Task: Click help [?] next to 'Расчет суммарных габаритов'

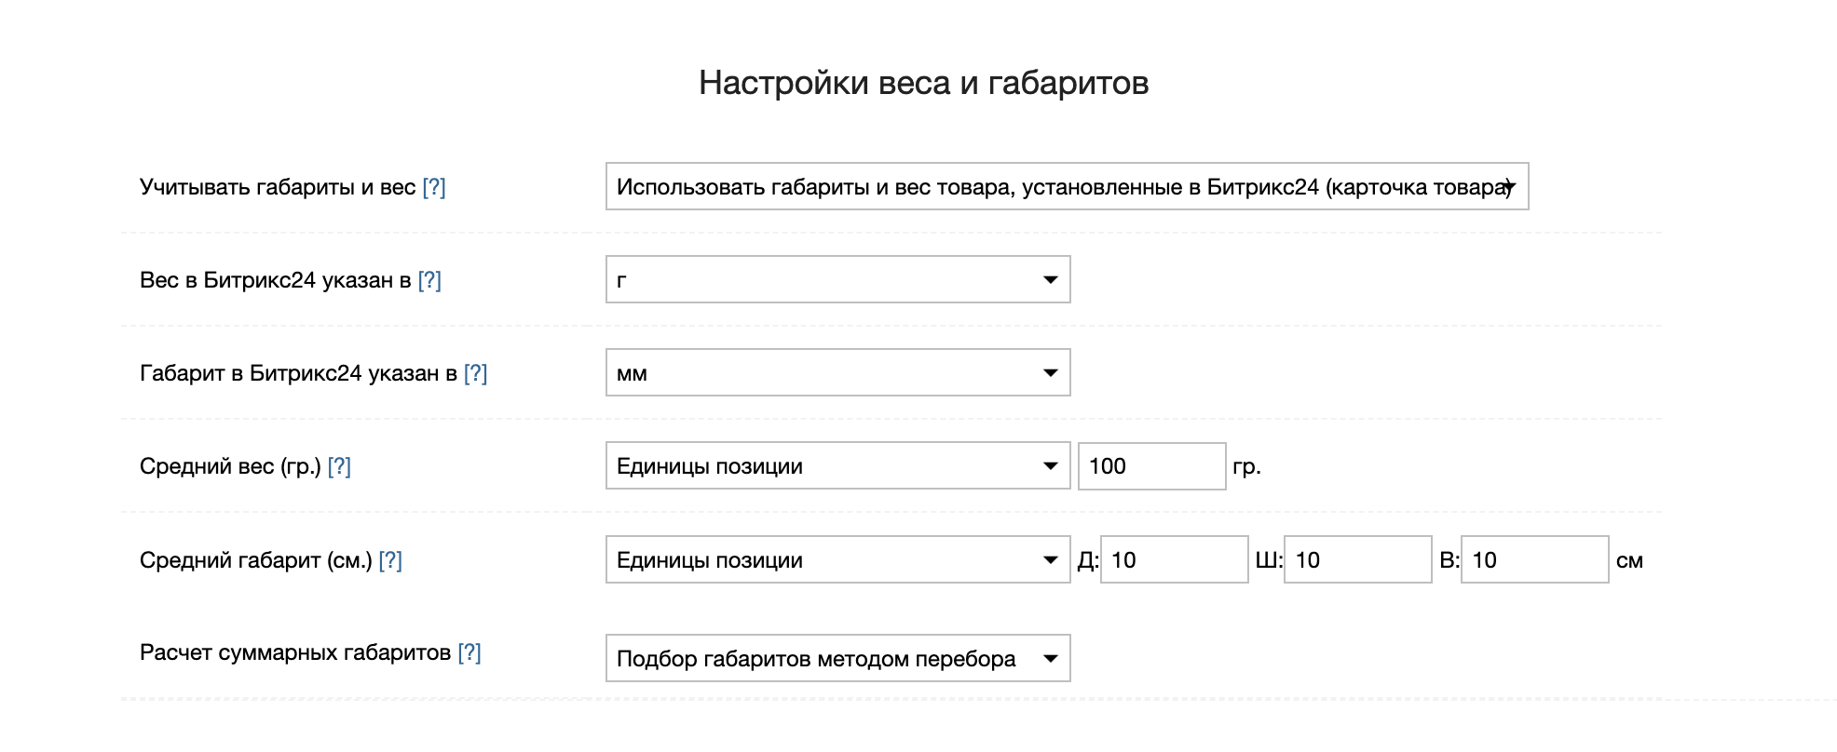Action: 469,652
